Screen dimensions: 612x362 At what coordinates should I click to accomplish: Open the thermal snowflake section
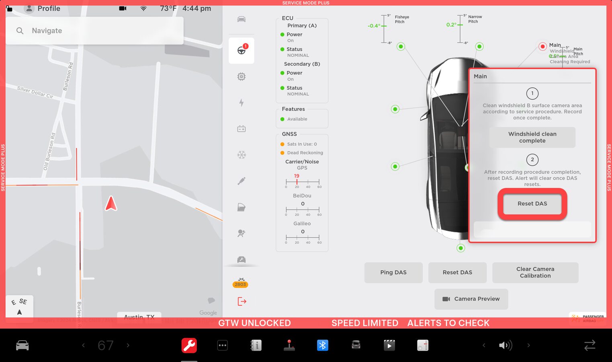242,155
